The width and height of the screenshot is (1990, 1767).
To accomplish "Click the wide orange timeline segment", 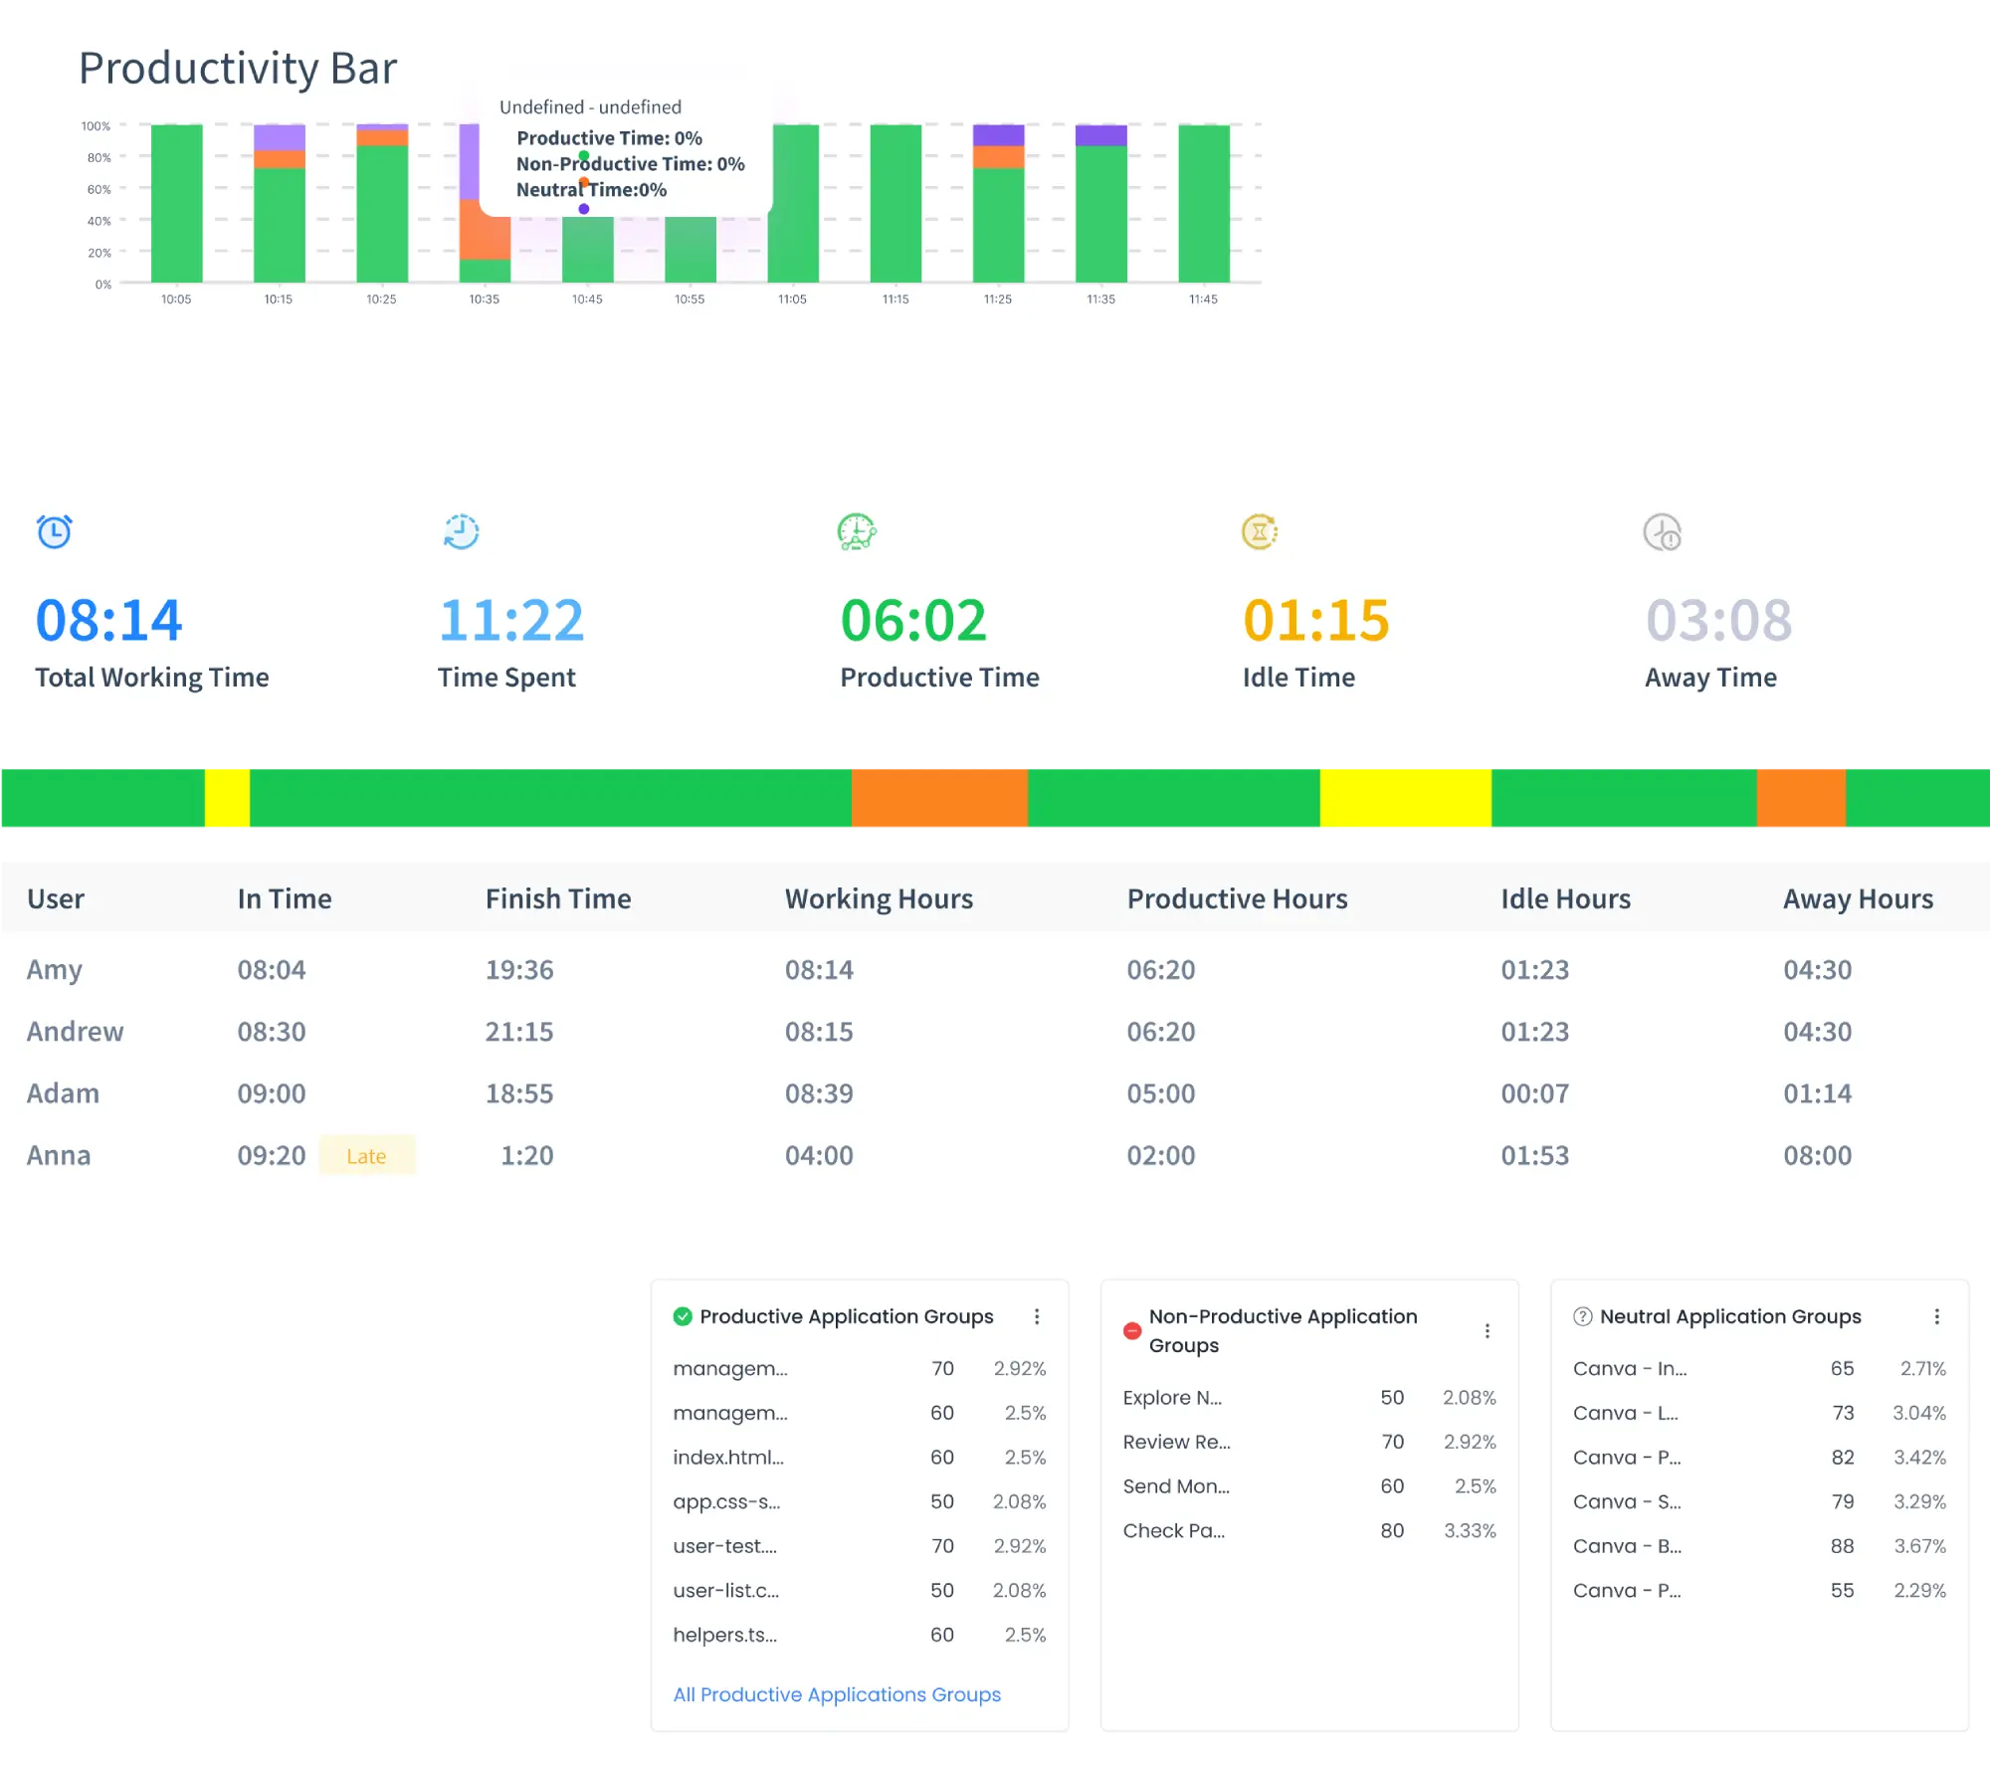I will coord(939,797).
